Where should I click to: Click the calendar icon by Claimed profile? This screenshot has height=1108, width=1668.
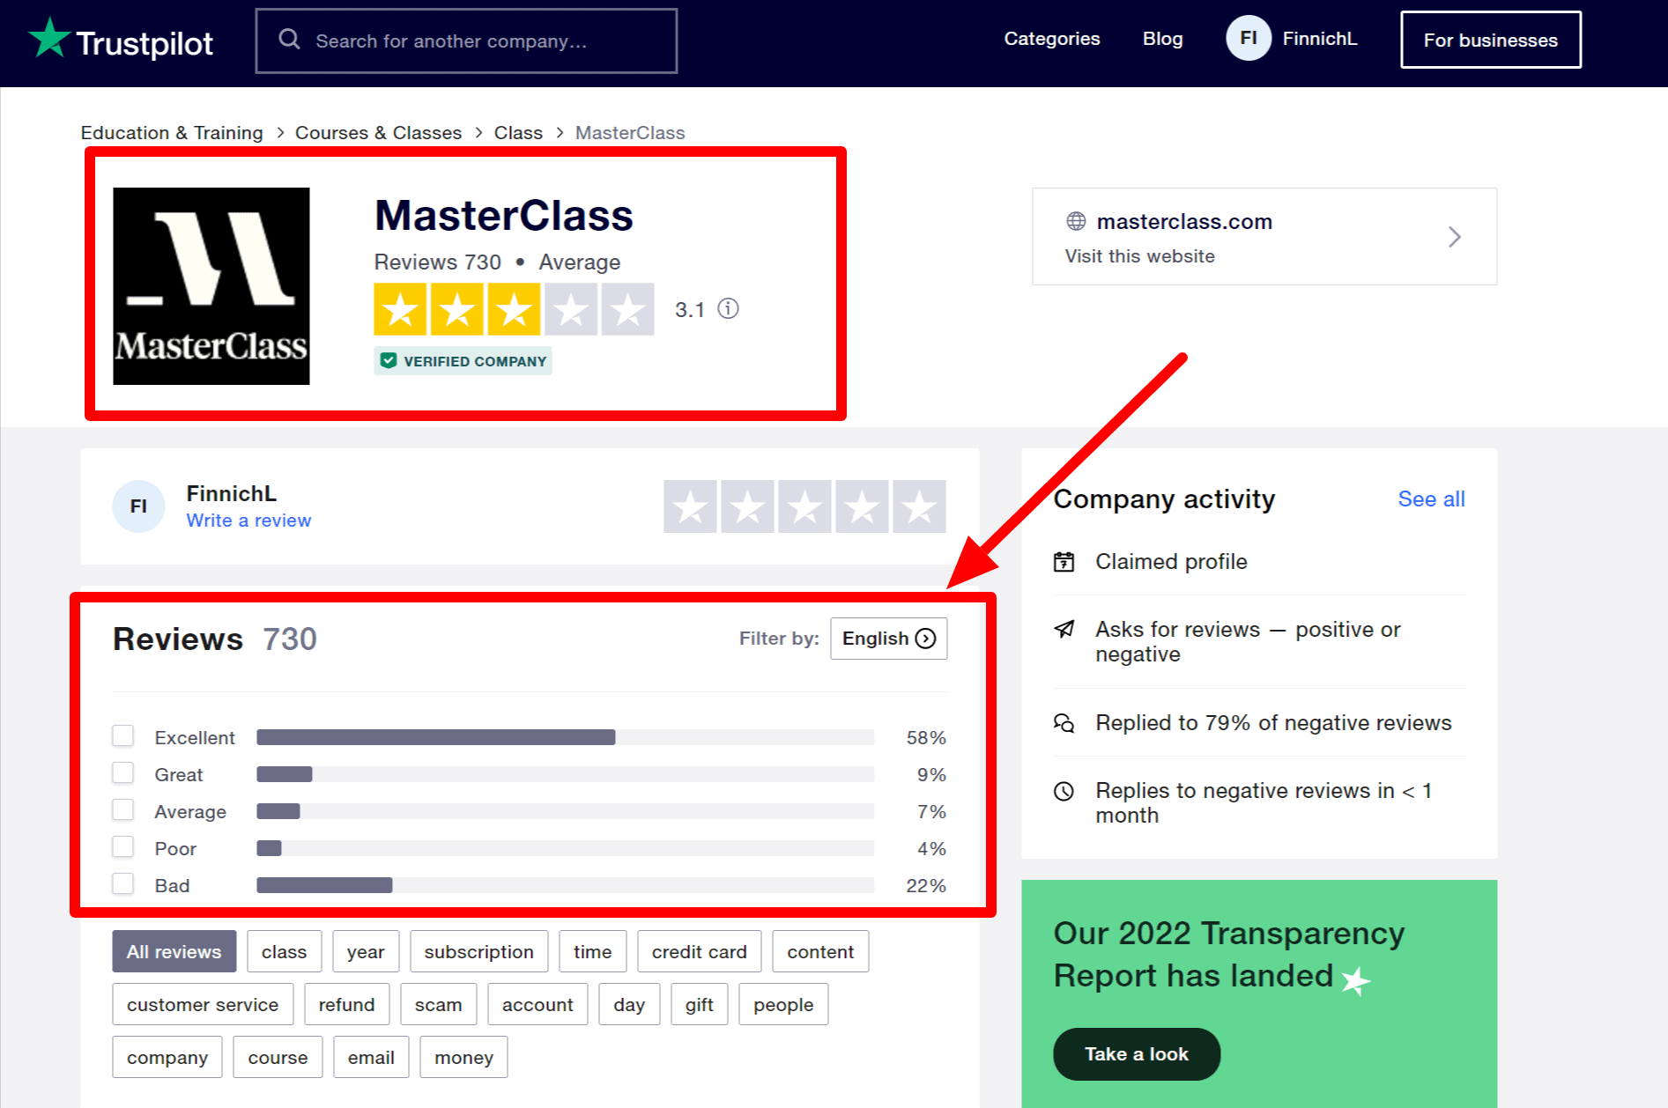(1064, 562)
